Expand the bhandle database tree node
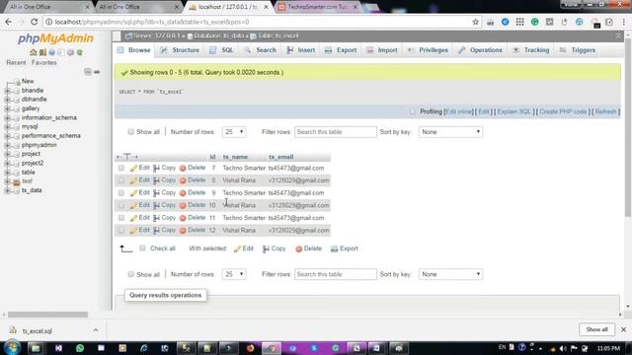This screenshot has width=632, height=355. 7,91
